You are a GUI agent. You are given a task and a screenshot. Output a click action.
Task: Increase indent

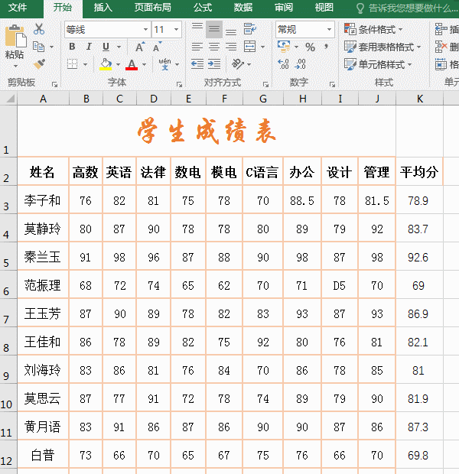[214, 64]
